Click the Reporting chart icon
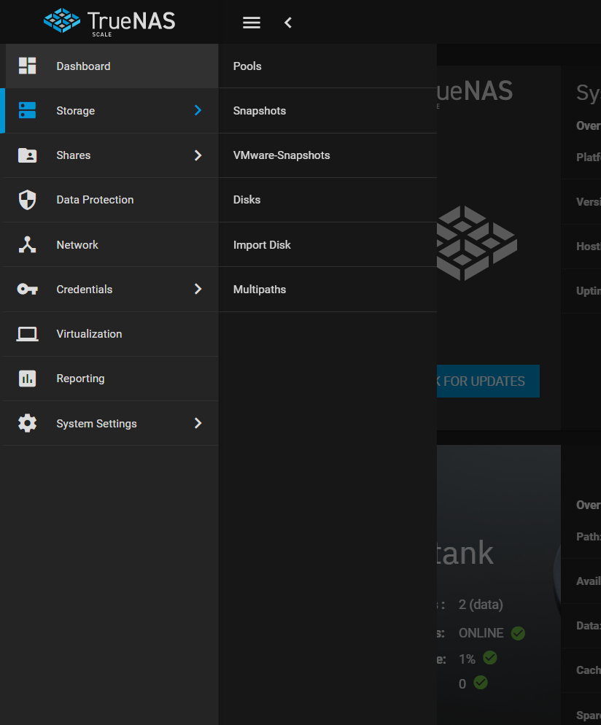 (27, 379)
